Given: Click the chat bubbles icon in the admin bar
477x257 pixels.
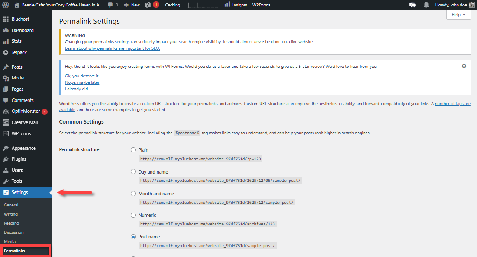Looking at the screenshot, I should pyautogui.click(x=413, y=5).
